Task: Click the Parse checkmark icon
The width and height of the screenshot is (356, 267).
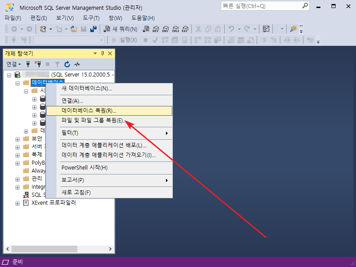Action: coord(155,40)
